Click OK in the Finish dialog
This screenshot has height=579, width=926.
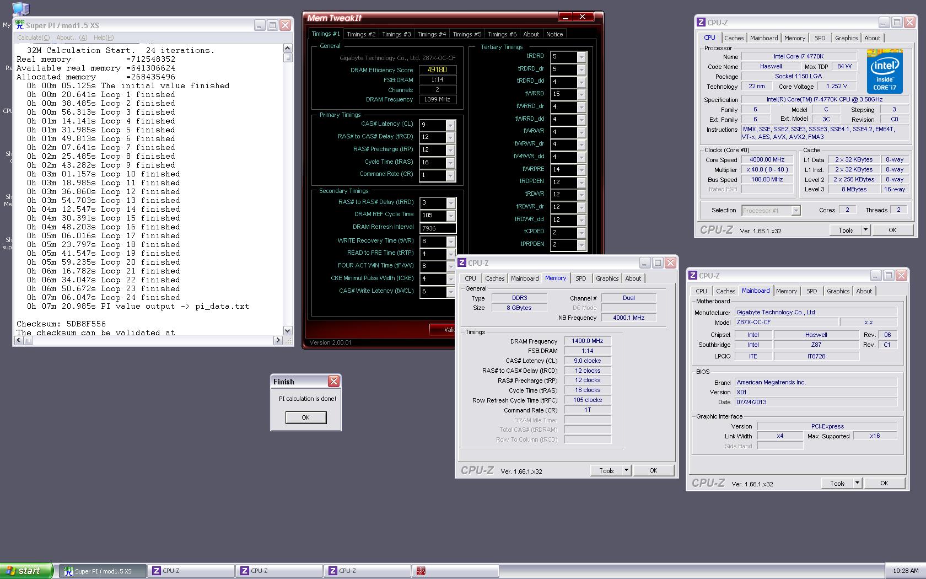[x=306, y=417]
